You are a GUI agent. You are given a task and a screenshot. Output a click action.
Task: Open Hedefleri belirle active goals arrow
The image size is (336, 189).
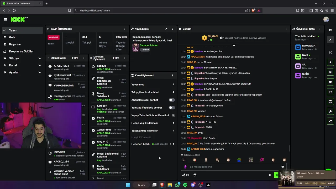click(x=173, y=144)
